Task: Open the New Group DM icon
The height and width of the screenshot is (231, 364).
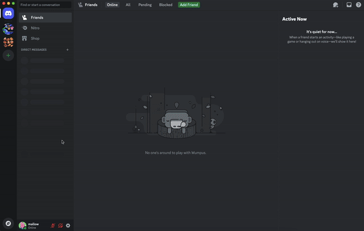Action: pos(335,5)
